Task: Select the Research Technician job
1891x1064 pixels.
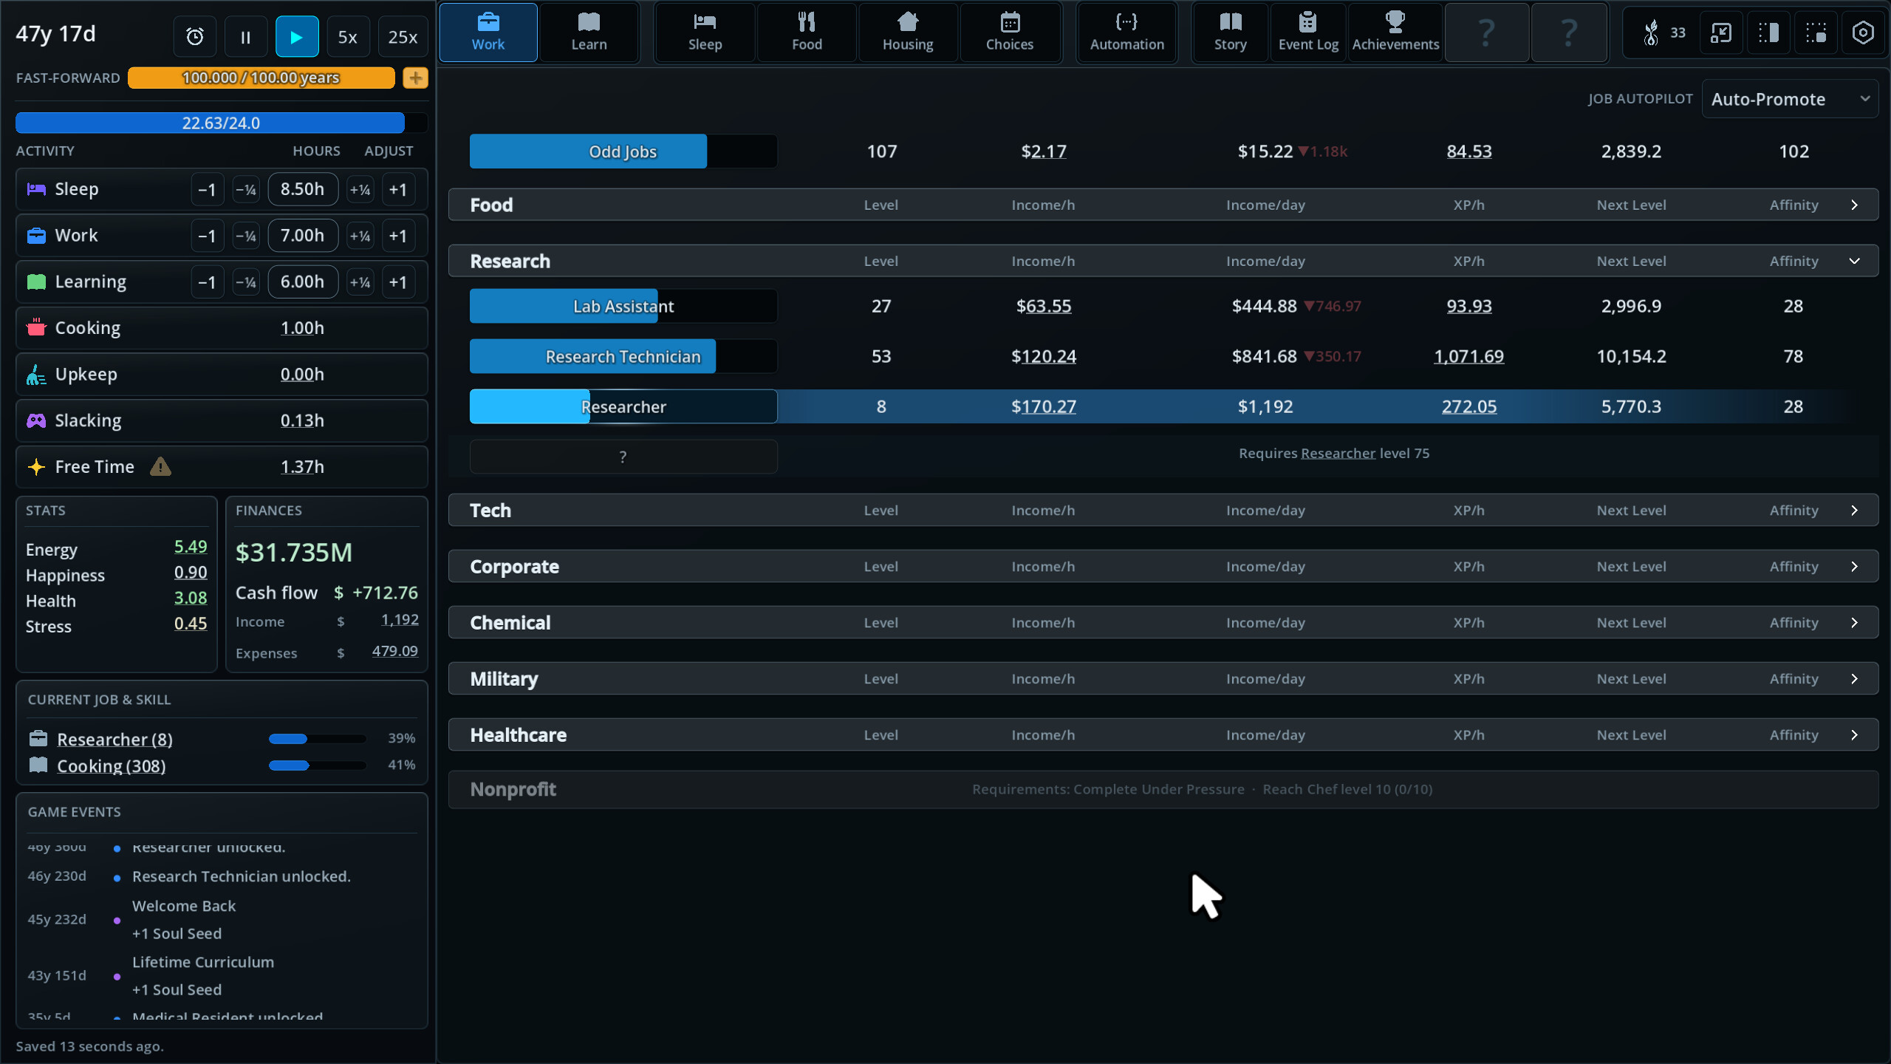Action: 623,356
